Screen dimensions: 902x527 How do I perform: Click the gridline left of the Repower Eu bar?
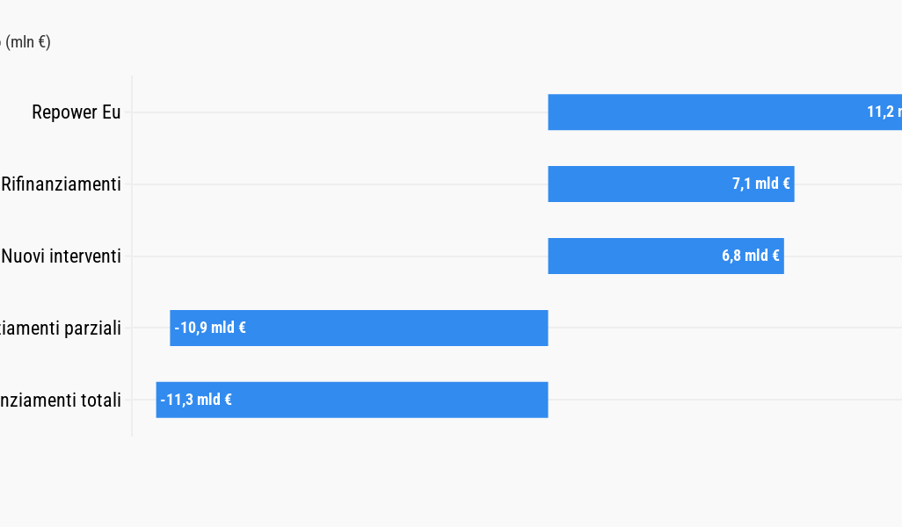click(340, 112)
